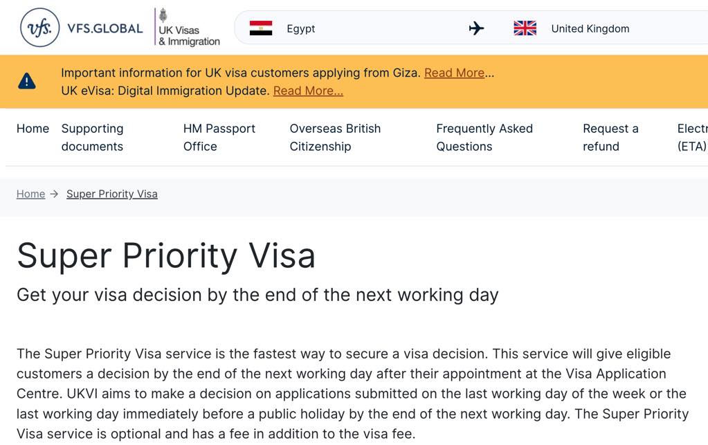708x445 pixels.
Task: Click the Egypt flag icon
Action: pyautogui.click(x=261, y=28)
